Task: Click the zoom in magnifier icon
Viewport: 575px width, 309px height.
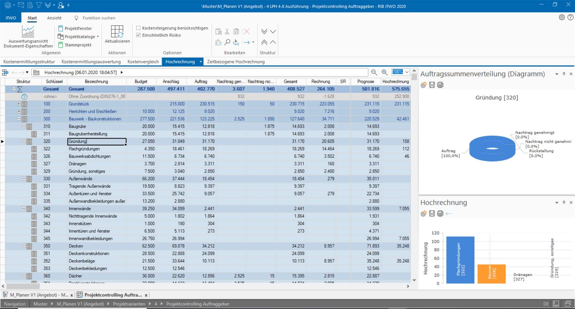Action: point(385,72)
